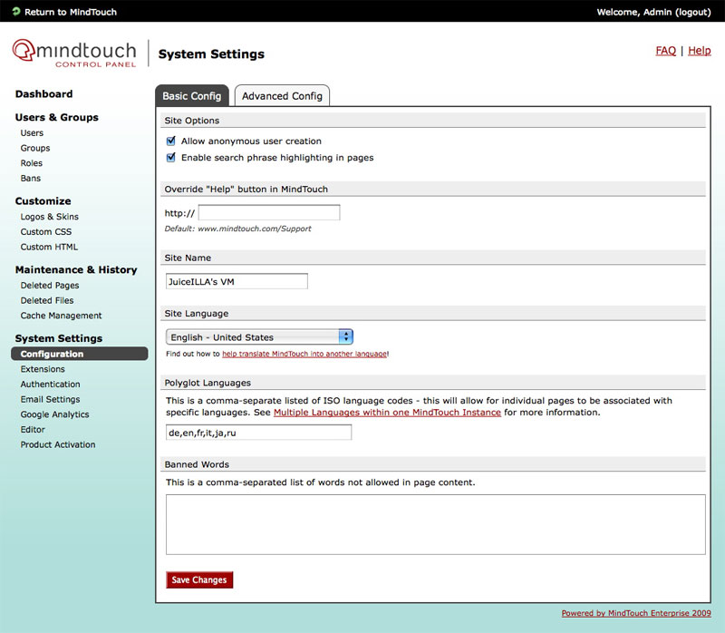Image resolution: width=725 pixels, height=633 pixels.
Task: Select Configuration in sidebar
Action: [x=79, y=354]
